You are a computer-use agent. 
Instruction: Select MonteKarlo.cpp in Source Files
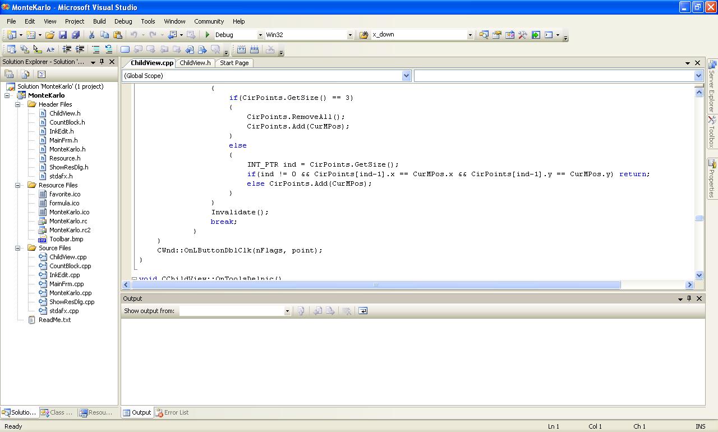point(70,293)
